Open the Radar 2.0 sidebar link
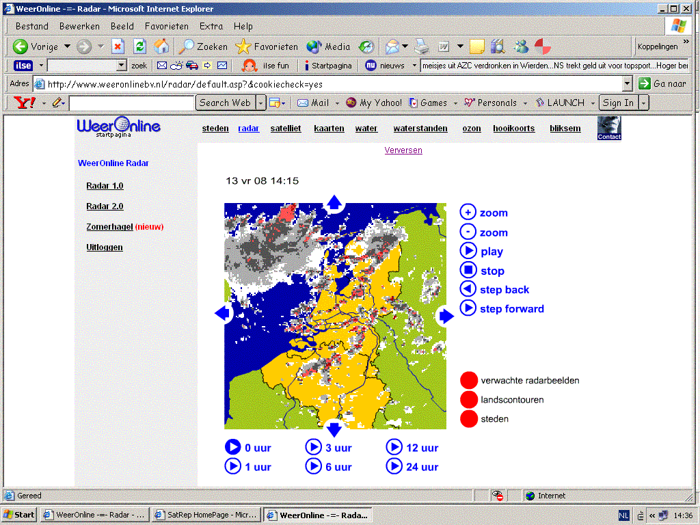 (105, 206)
